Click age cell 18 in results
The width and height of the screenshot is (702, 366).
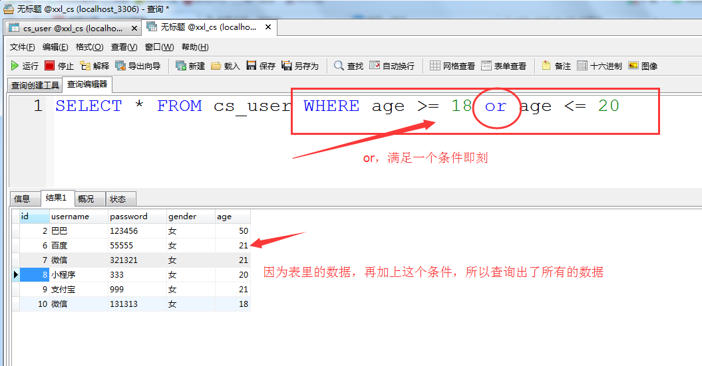coord(232,304)
